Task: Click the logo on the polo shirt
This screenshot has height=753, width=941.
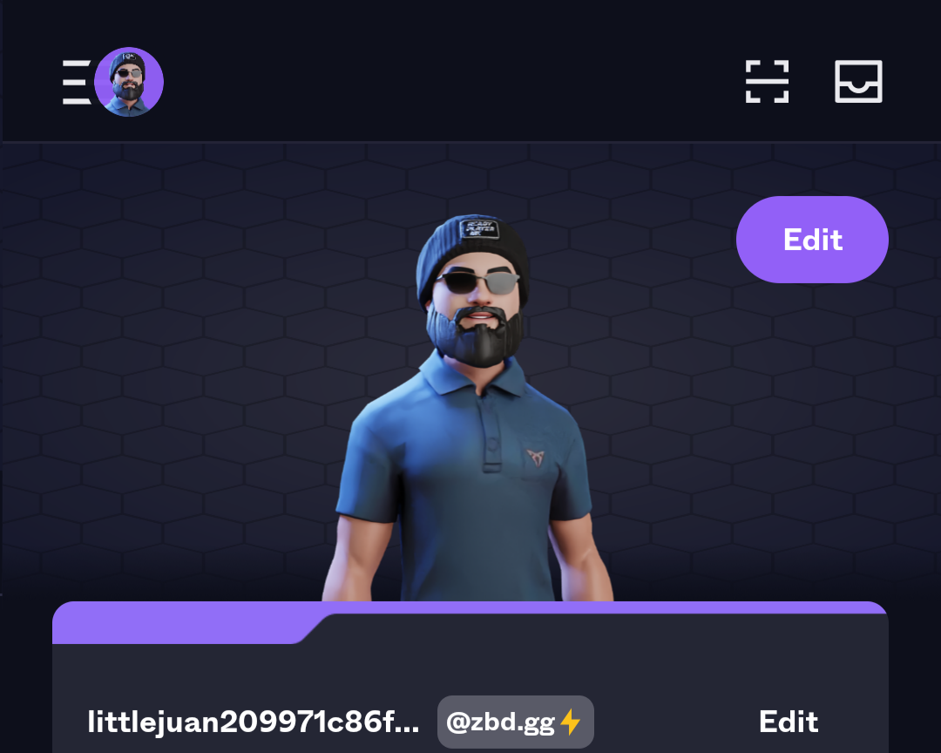Action: point(535,458)
